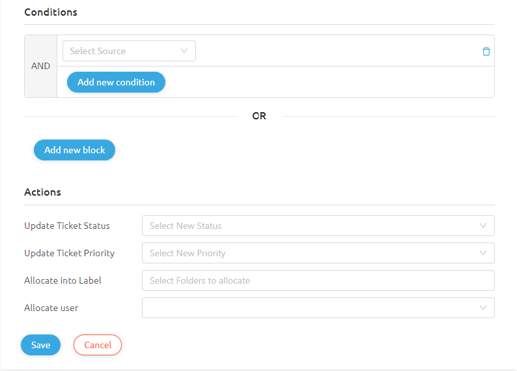The height and width of the screenshot is (371, 517).
Task: Click the Actions section heading
Action: pyautogui.click(x=43, y=192)
